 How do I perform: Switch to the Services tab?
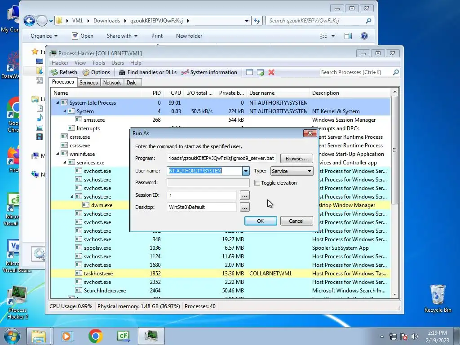[x=88, y=83]
